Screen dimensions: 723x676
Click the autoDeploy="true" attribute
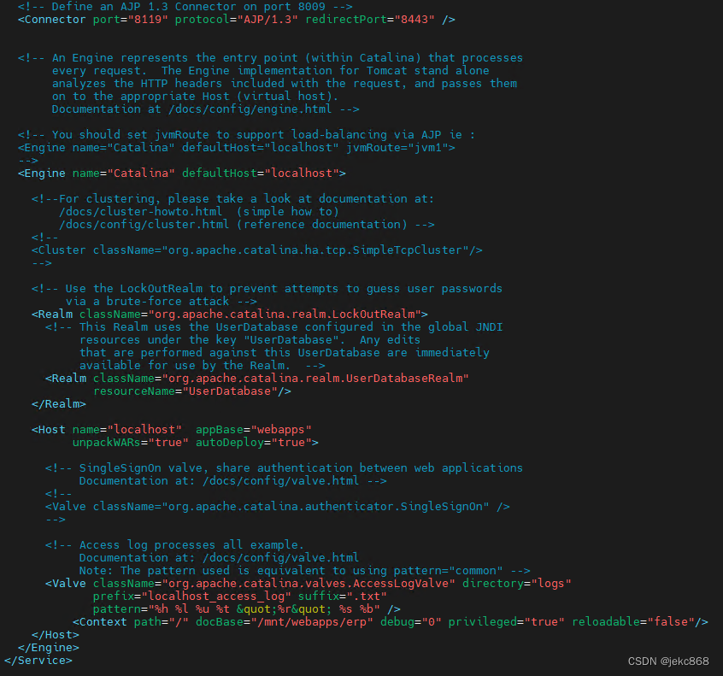coord(254,442)
